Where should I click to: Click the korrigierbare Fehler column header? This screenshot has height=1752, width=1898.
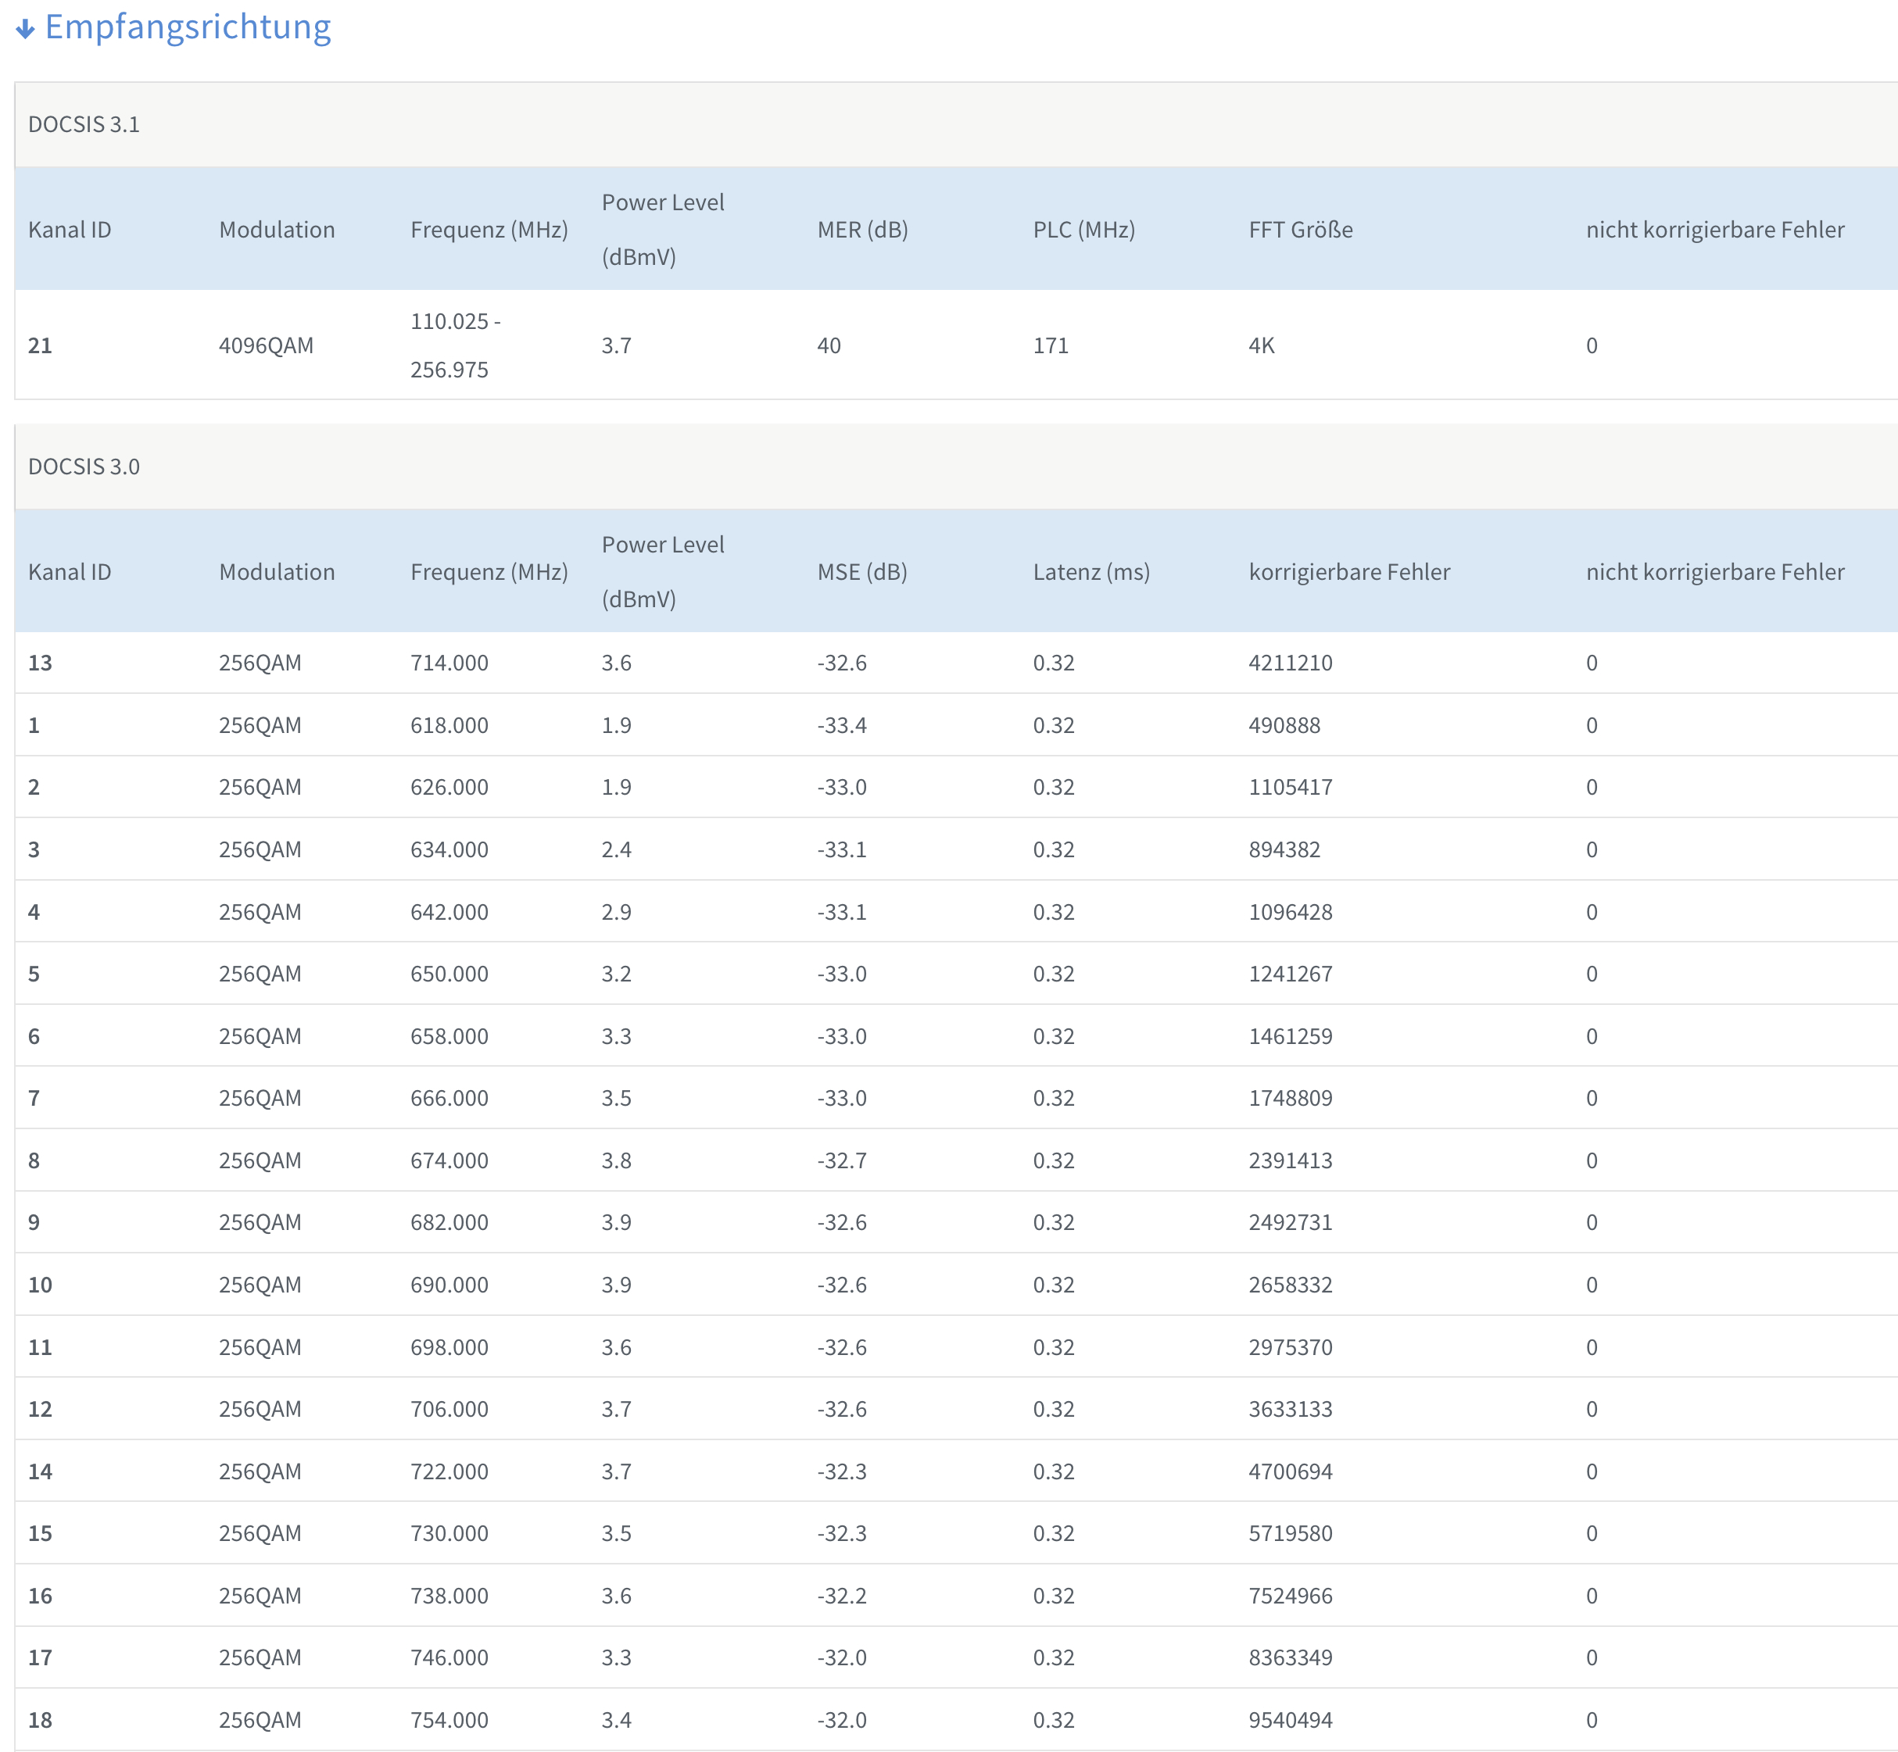click(x=1348, y=572)
